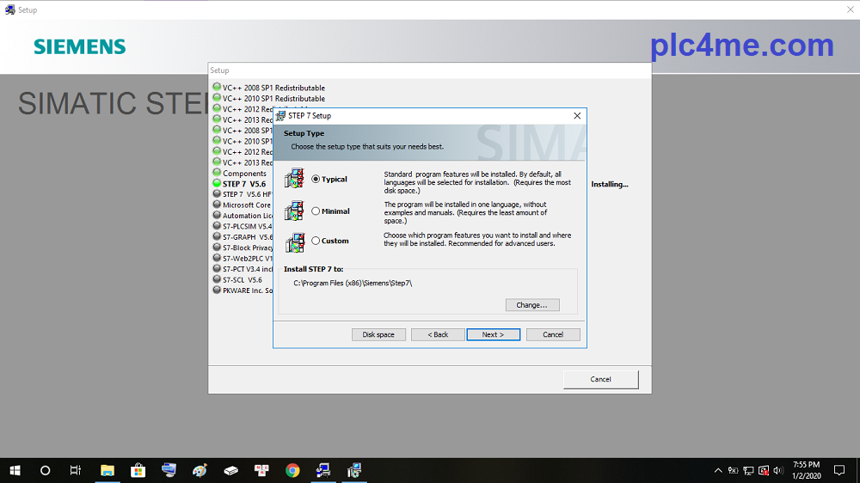Click the STEP 7 V5.6 green status bullet

coord(217,183)
